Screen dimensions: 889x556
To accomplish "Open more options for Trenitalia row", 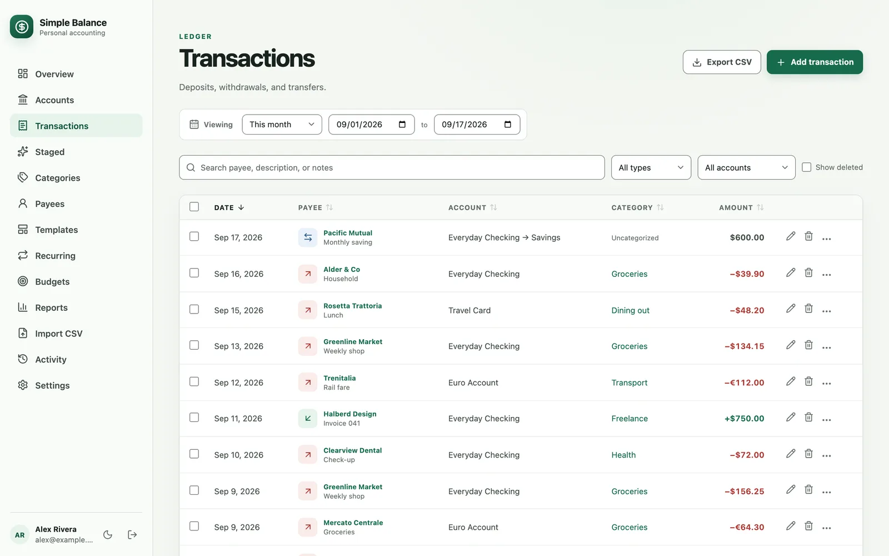I will [827, 383].
